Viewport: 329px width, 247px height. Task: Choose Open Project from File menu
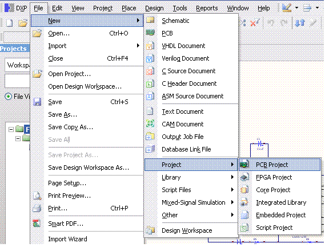87,74
